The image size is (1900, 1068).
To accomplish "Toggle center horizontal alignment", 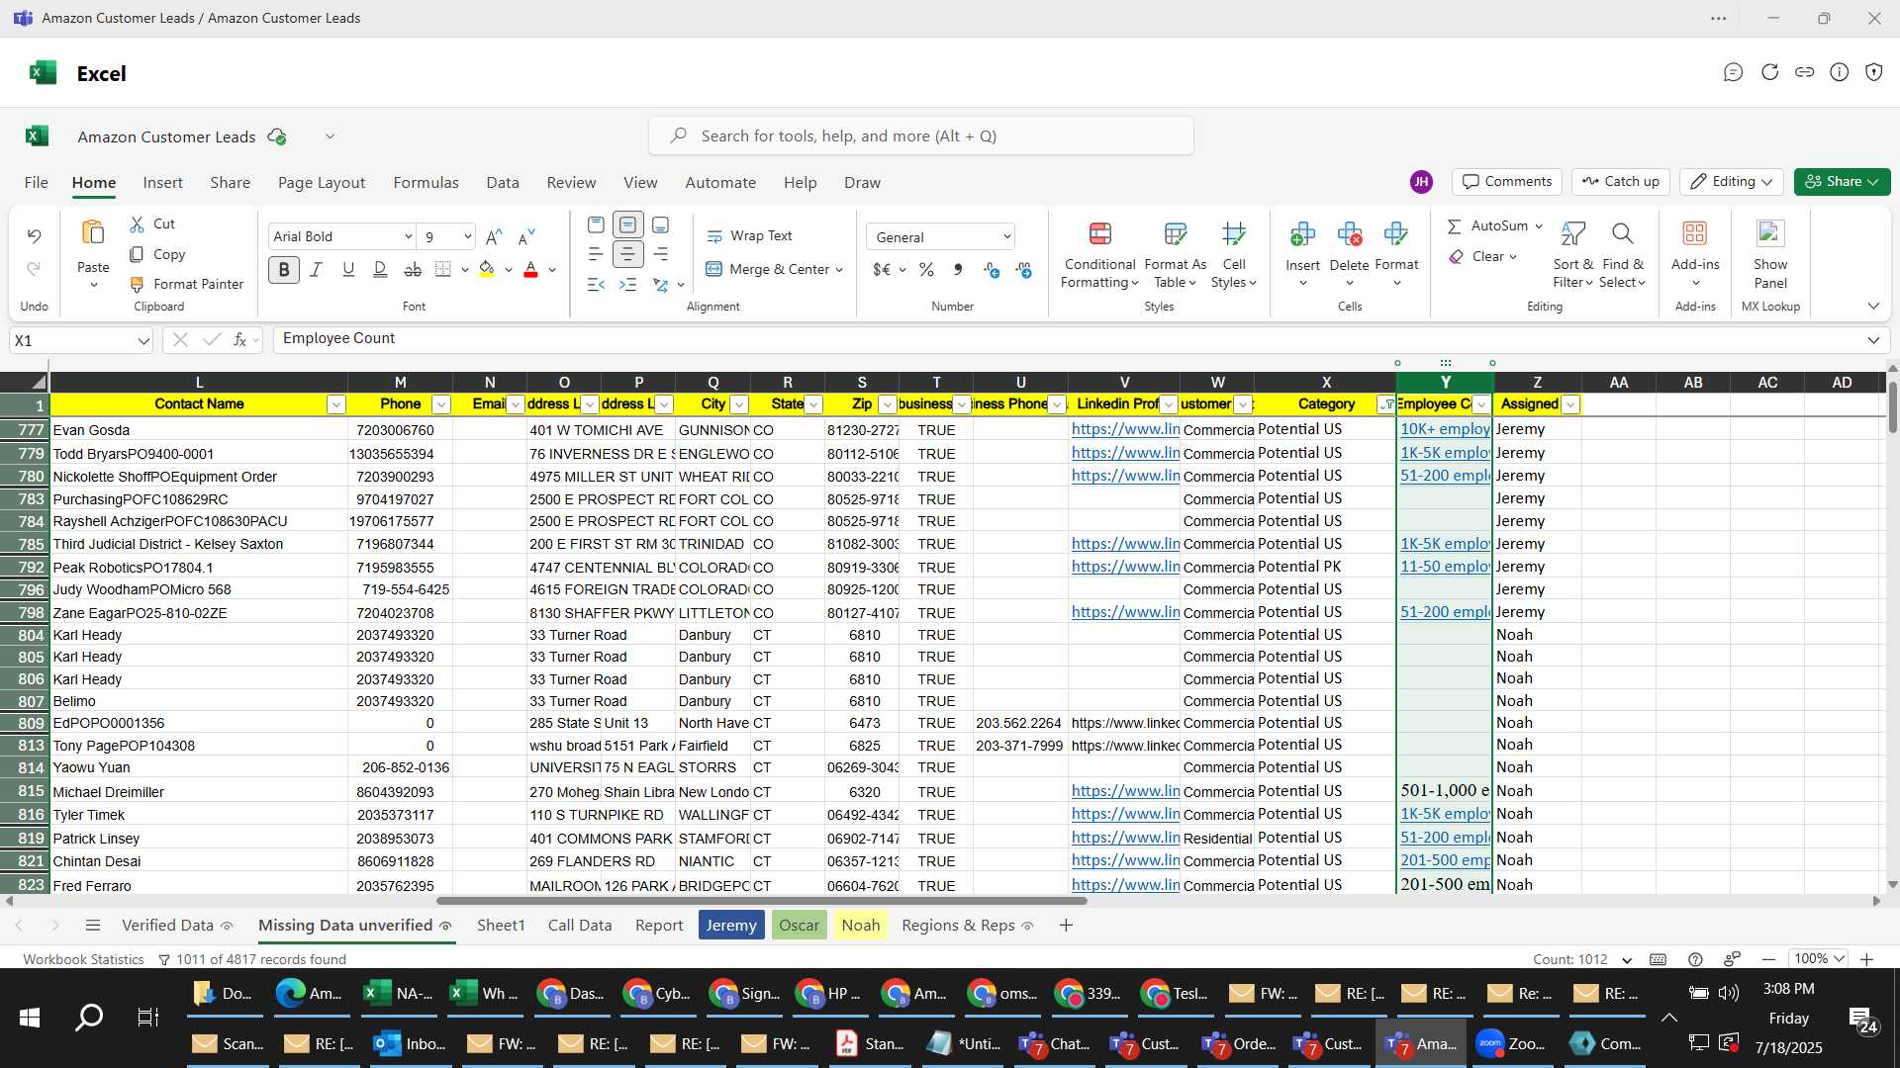I will [627, 254].
